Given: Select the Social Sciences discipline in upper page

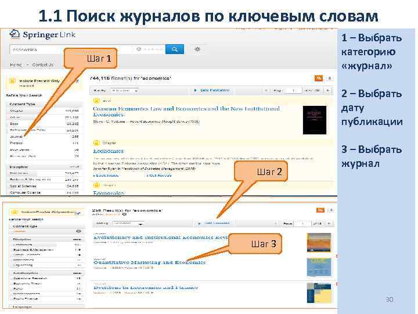Looking at the screenshot, I should [x=44, y=186].
